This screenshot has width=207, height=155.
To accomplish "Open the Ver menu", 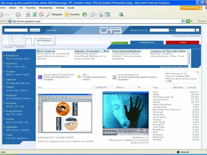I will tap(21, 8).
